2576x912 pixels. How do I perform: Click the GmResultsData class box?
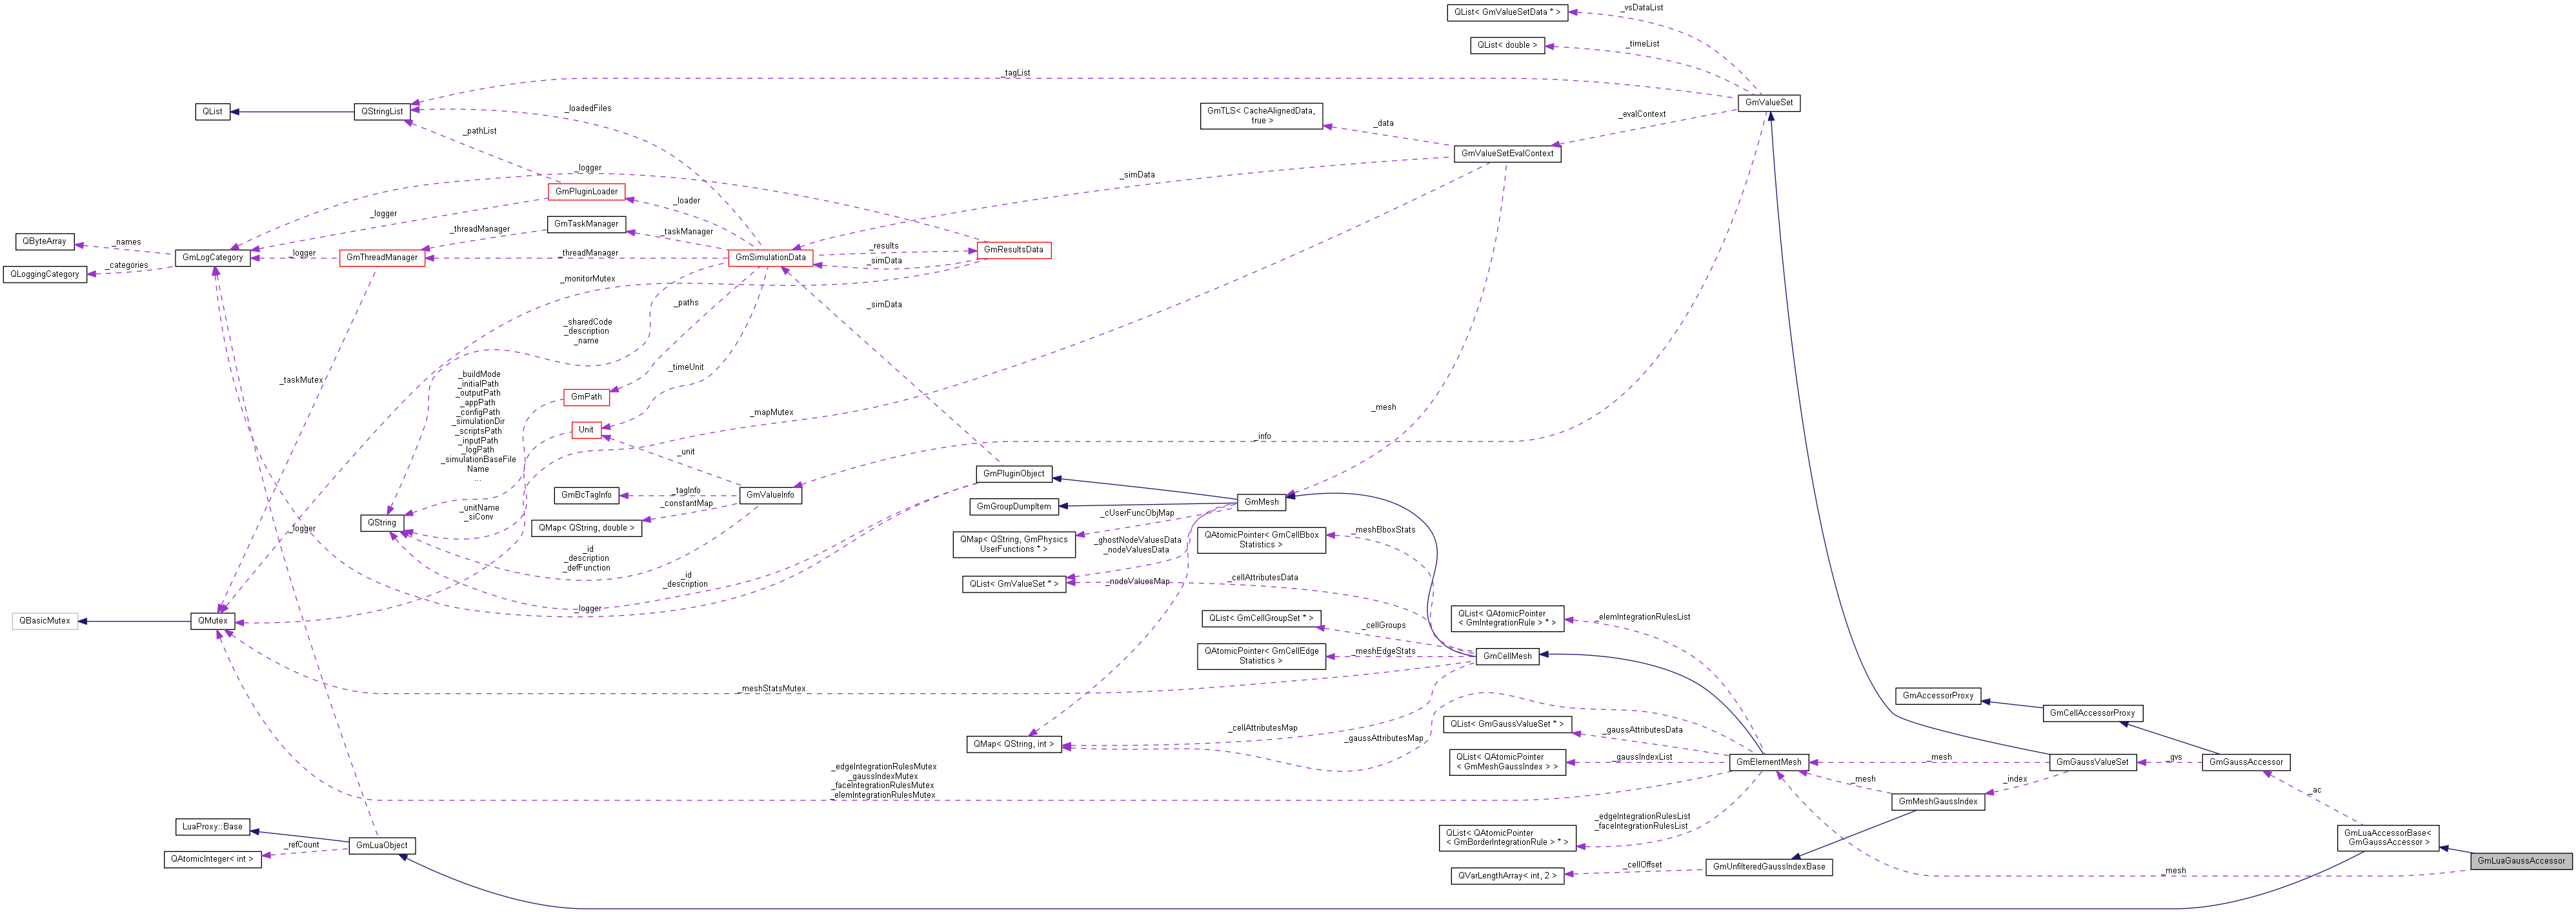coord(1014,250)
